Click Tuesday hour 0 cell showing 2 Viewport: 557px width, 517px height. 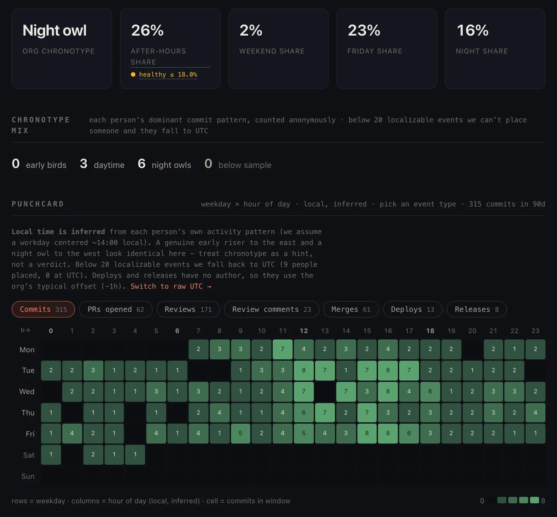51,370
